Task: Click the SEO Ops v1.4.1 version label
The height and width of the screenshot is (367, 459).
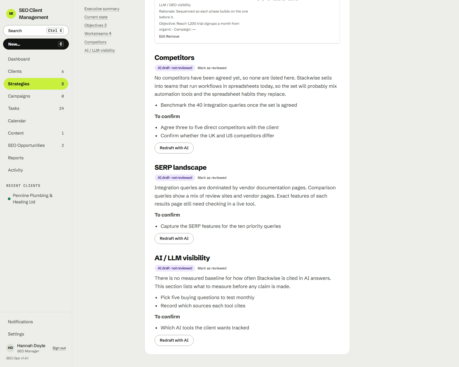Action: pos(17,358)
